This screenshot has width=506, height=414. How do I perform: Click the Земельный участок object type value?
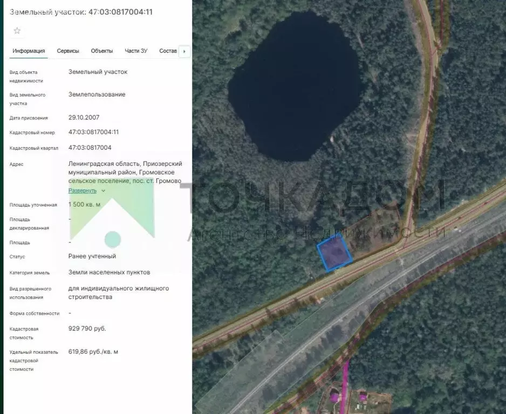click(x=98, y=72)
